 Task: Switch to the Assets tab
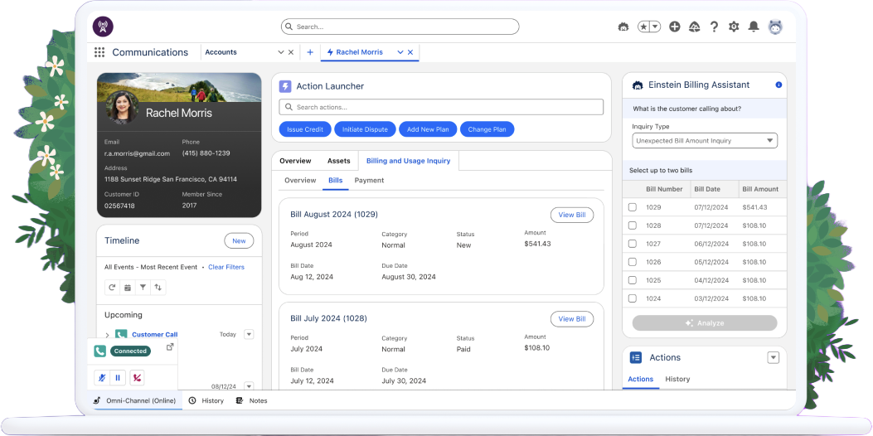tap(338, 161)
